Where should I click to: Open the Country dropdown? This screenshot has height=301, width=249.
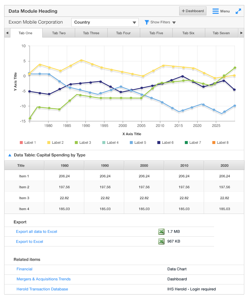pyautogui.click(x=105, y=22)
